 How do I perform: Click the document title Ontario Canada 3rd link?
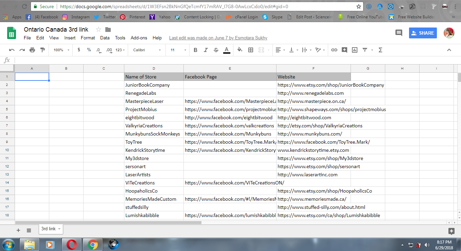pos(56,30)
